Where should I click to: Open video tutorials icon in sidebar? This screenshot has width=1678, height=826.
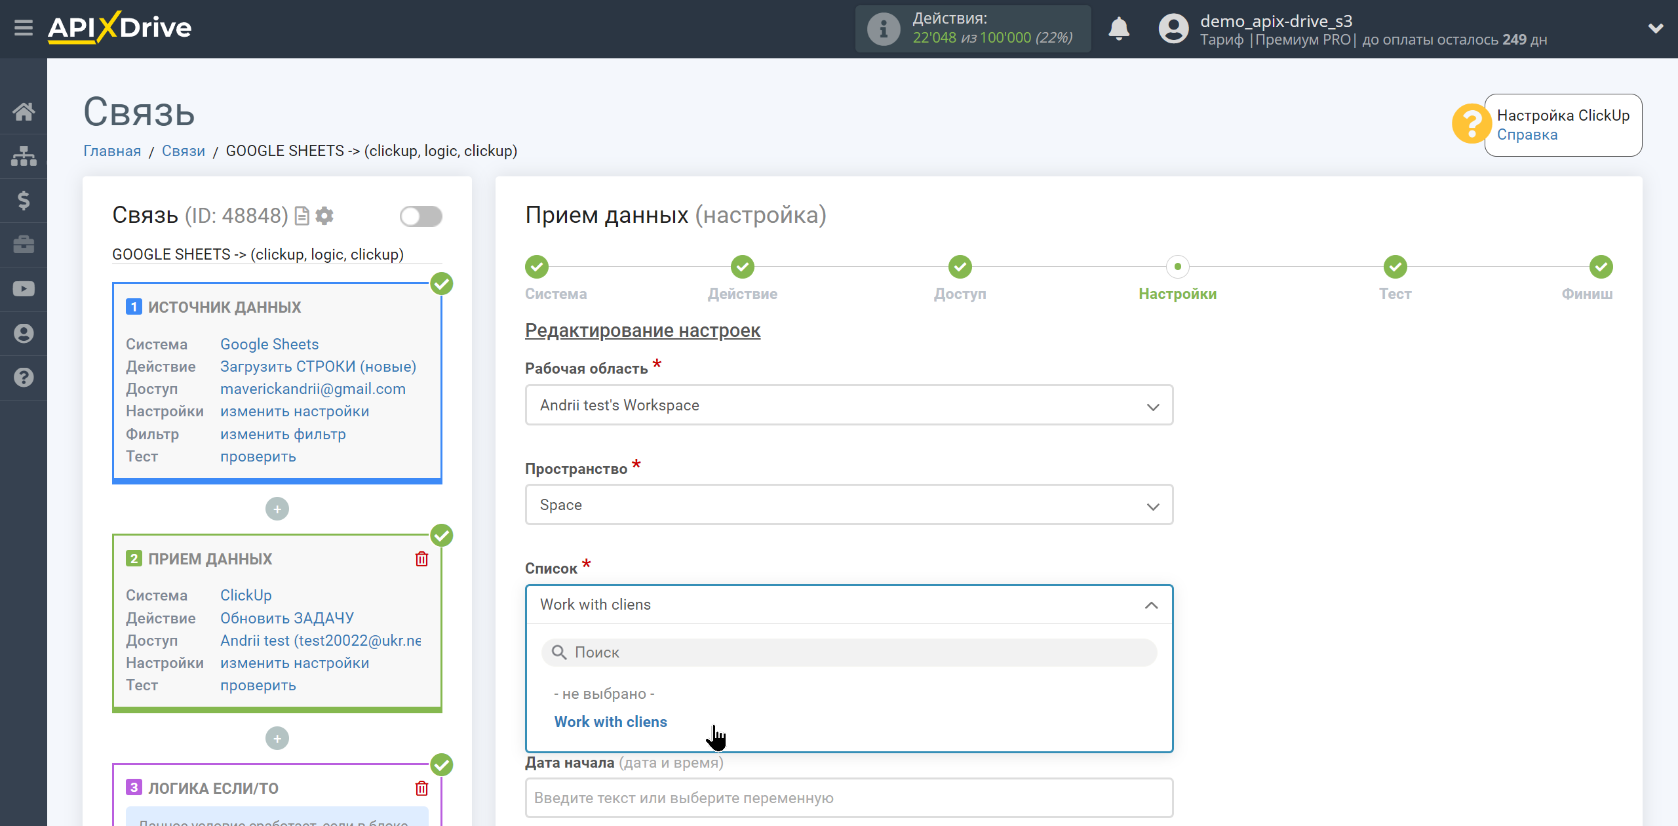point(24,289)
